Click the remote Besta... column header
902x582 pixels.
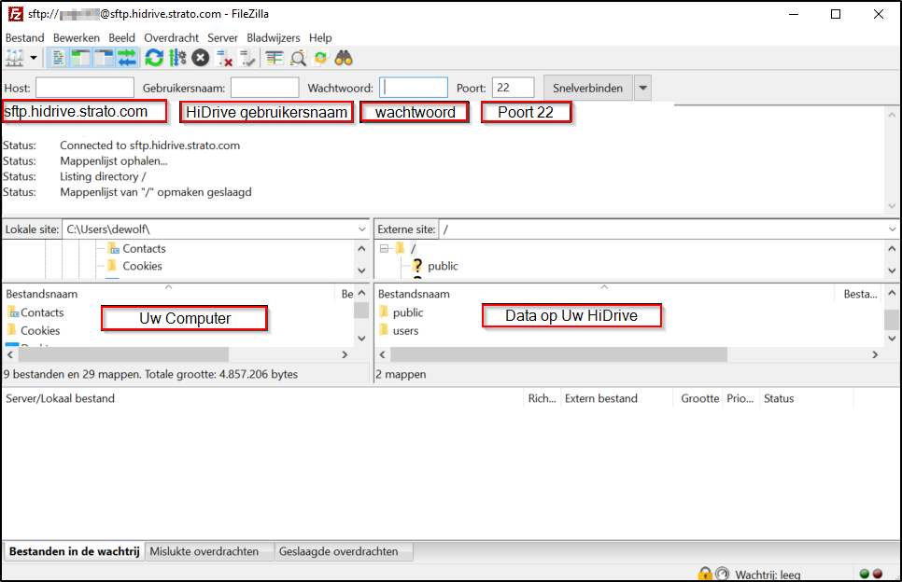(x=859, y=294)
